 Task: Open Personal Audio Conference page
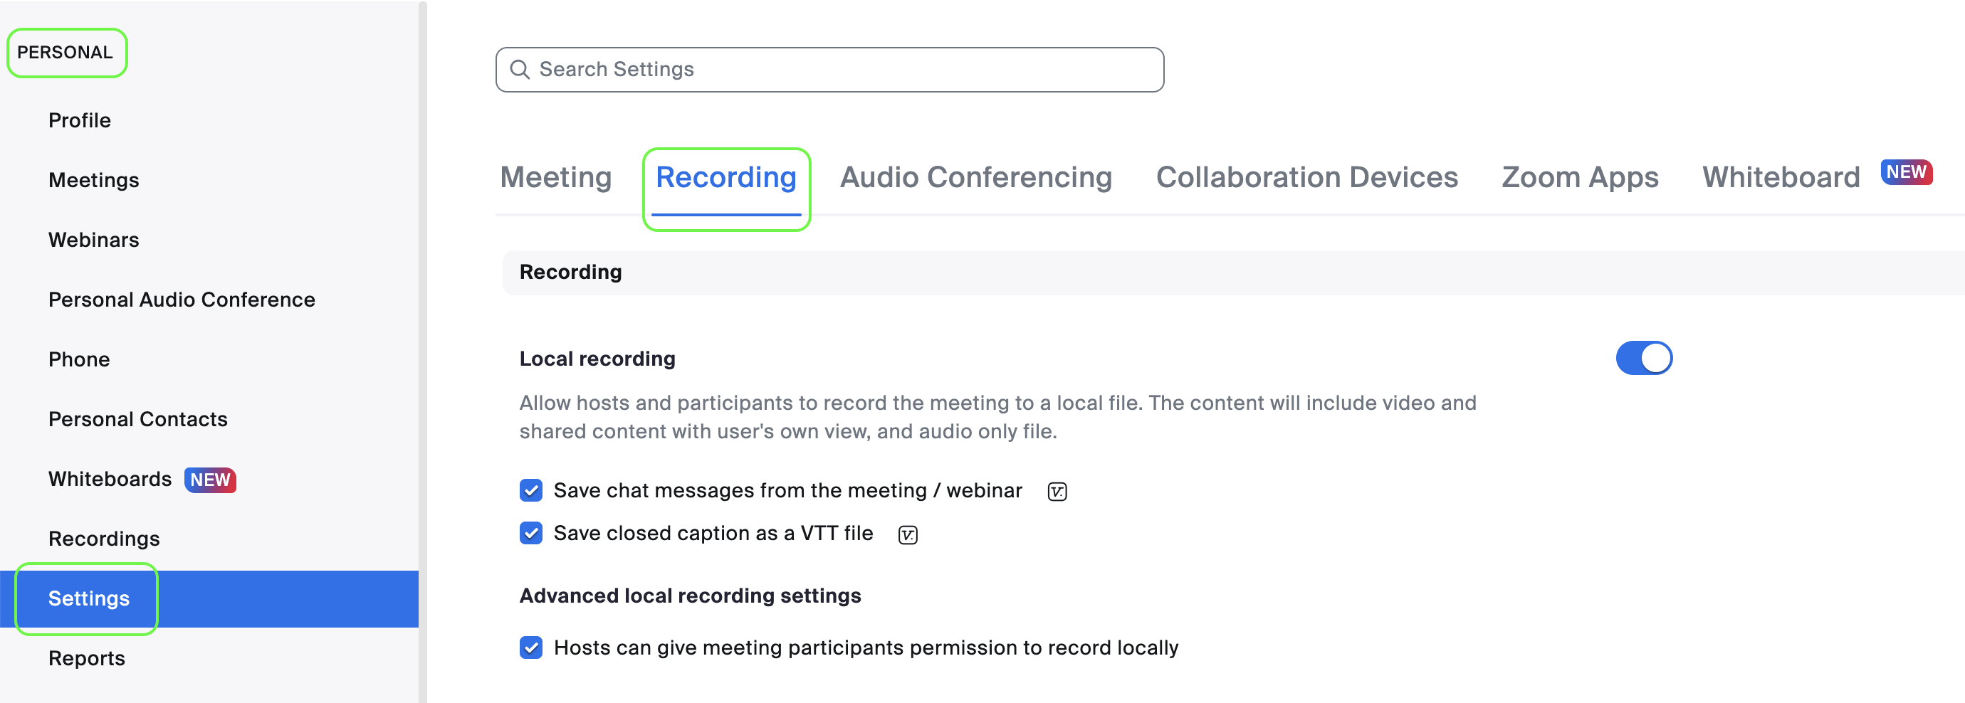pos(182,300)
